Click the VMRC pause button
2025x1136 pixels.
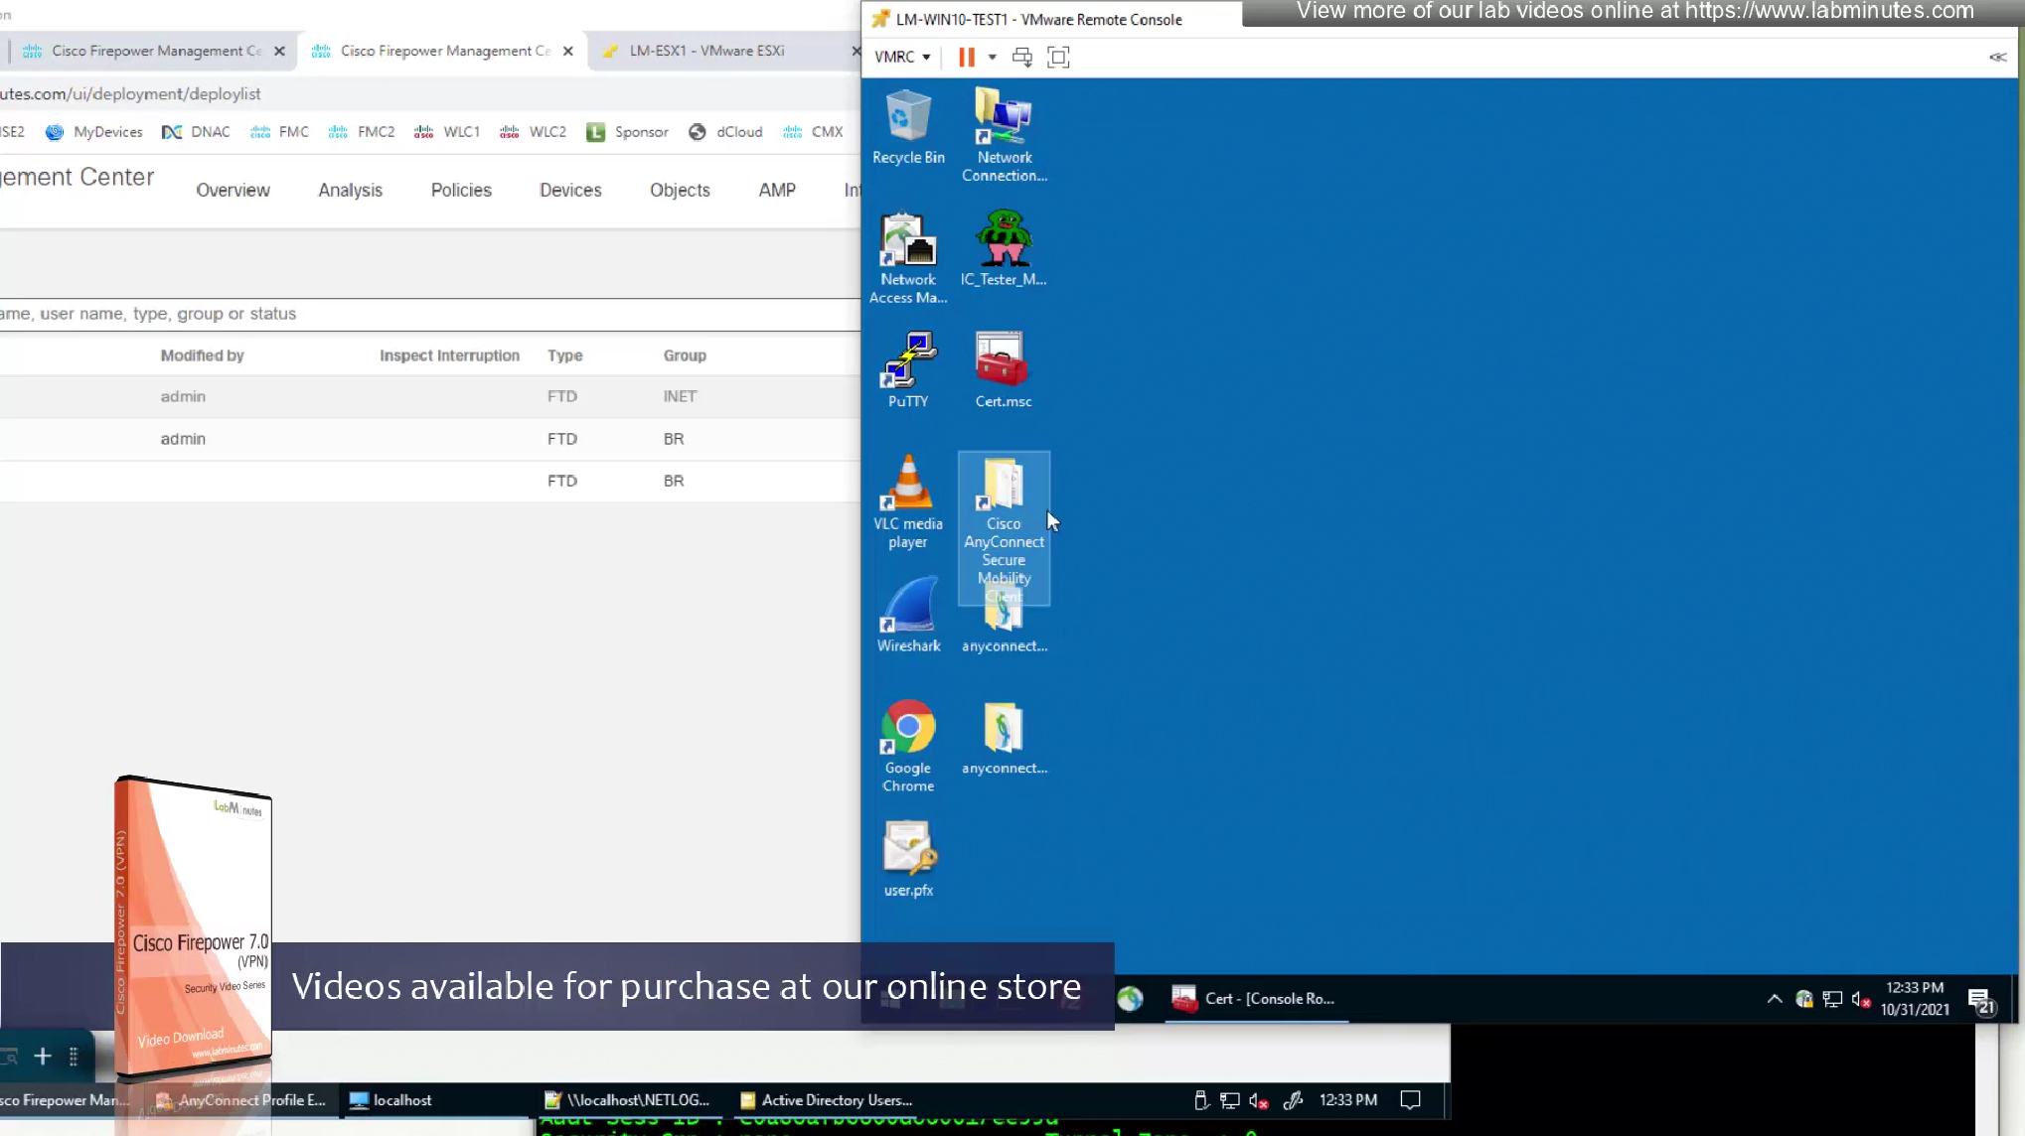tap(966, 58)
